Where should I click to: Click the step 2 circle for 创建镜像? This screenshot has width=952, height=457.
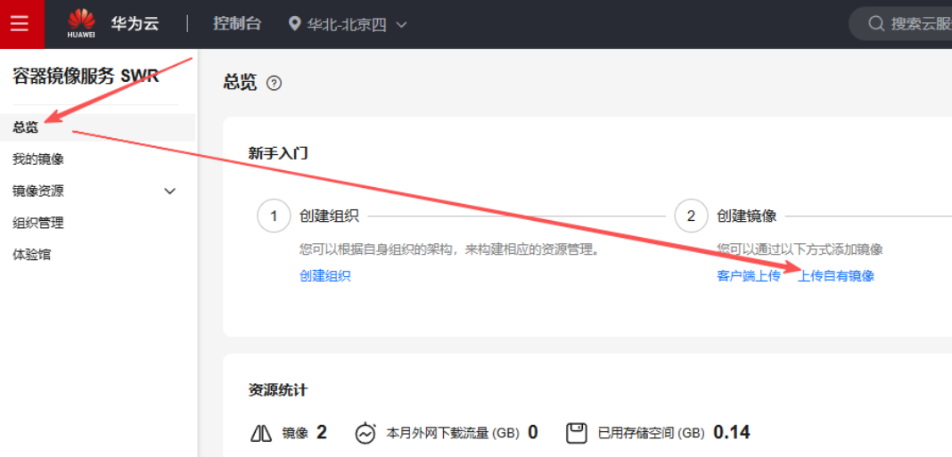(691, 216)
